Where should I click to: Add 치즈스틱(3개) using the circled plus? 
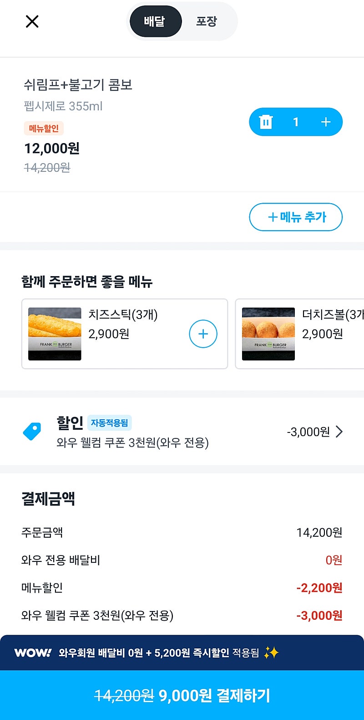point(203,334)
